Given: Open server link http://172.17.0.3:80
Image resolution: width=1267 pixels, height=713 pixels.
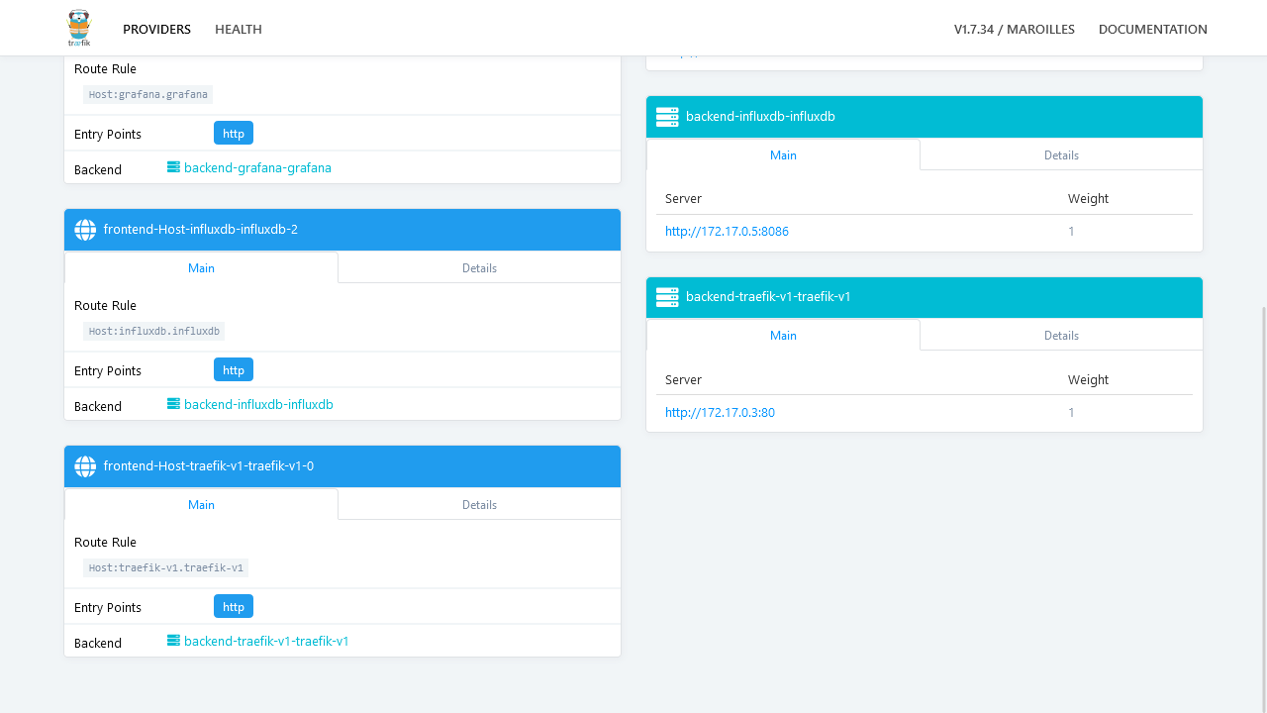Looking at the screenshot, I should (x=720, y=413).
